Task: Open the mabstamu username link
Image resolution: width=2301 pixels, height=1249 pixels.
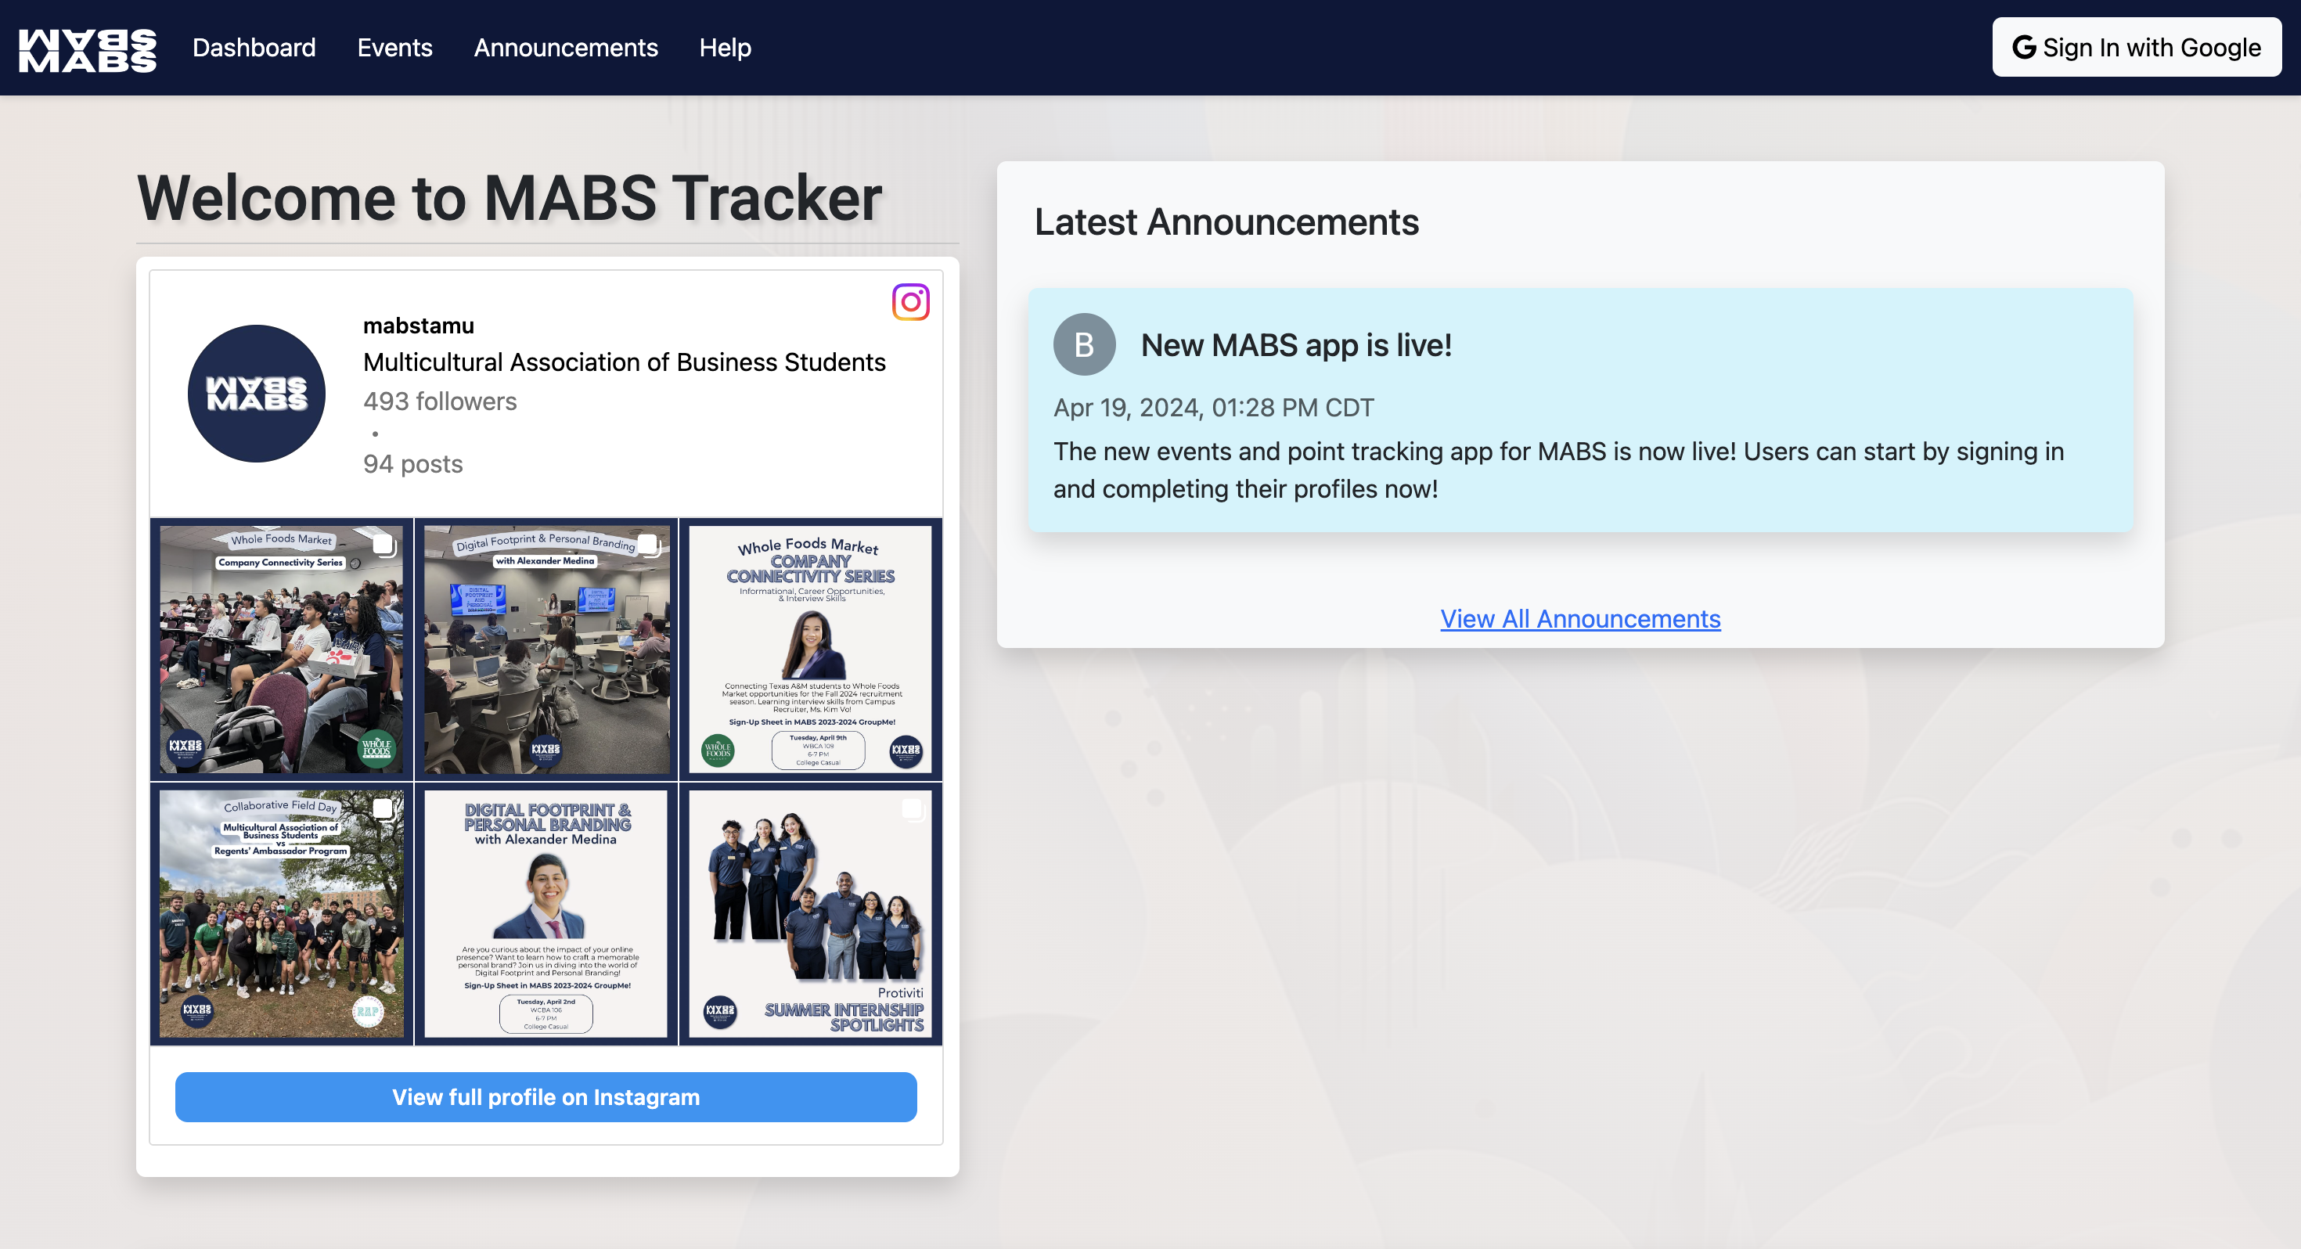Action: [418, 326]
